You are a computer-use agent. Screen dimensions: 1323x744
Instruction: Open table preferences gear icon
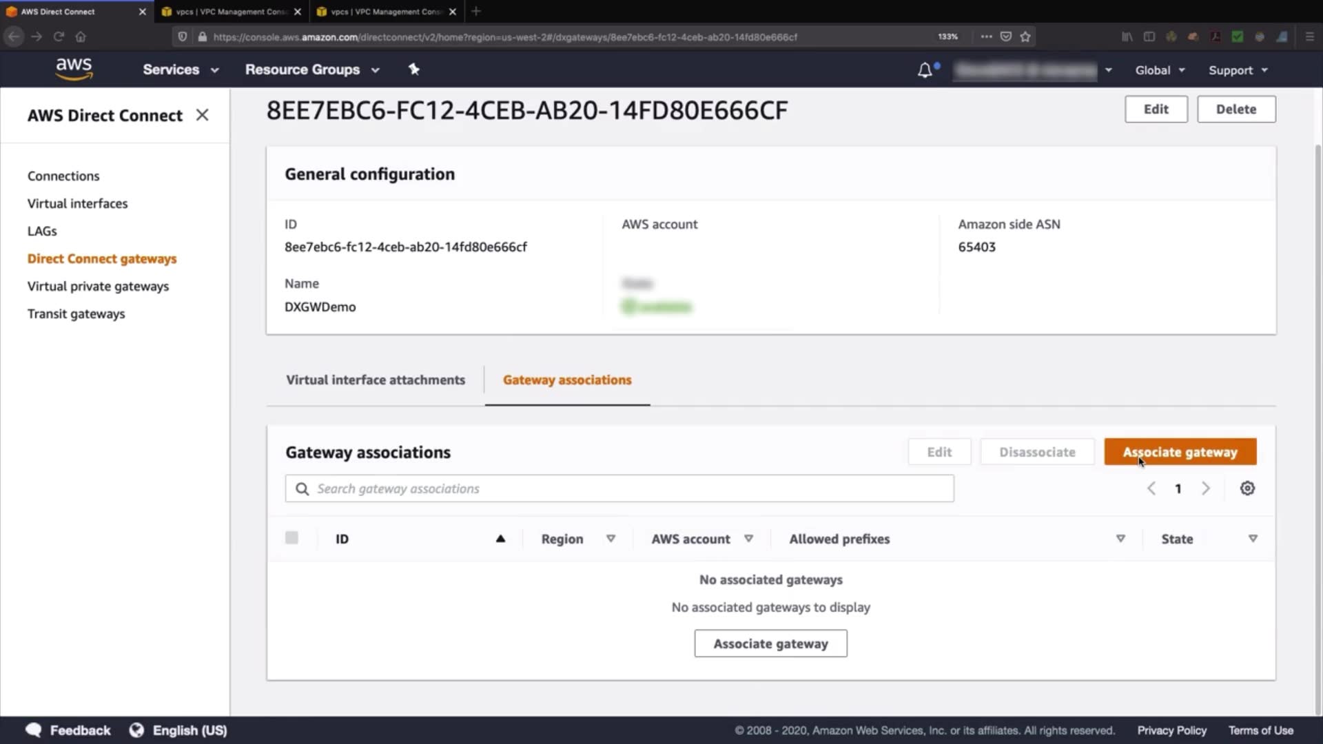point(1247,488)
